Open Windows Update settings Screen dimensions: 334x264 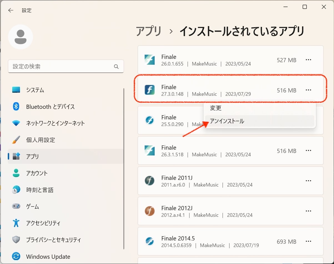(x=66, y=257)
